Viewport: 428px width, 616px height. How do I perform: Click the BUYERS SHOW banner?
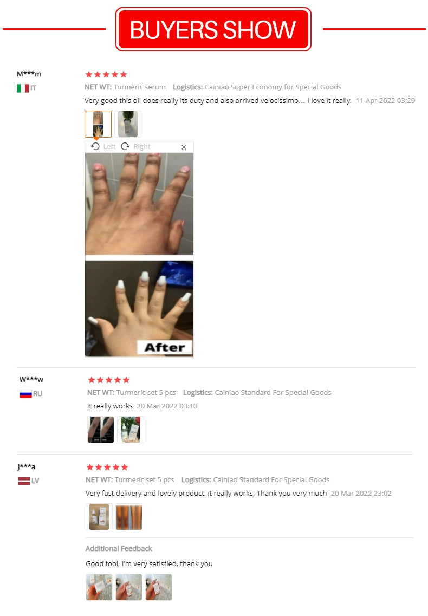click(213, 29)
